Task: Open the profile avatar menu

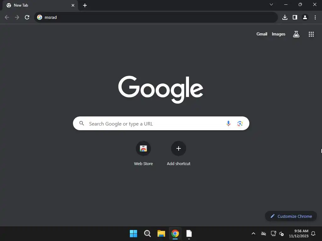Action: (x=305, y=18)
